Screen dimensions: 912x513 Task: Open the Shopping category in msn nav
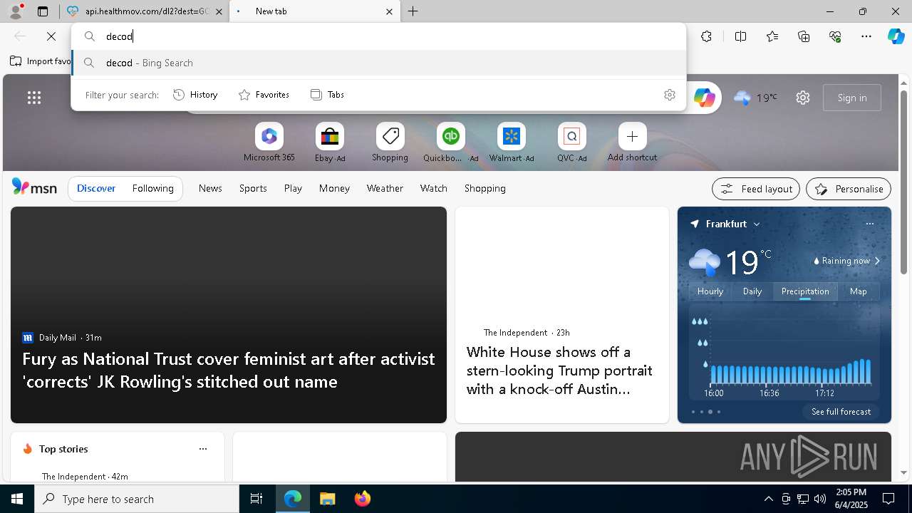pos(484,188)
